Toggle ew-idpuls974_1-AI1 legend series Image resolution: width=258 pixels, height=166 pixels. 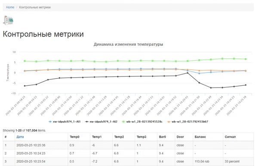(x=64, y=122)
